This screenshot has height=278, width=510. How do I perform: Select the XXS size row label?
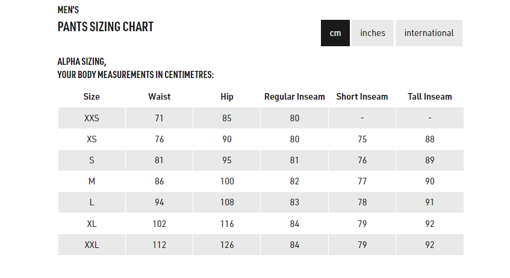[x=92, y=118]
